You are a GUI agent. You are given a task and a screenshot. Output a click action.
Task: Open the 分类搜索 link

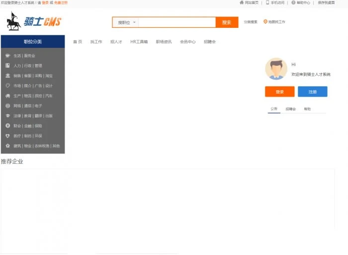click(251, 22)
